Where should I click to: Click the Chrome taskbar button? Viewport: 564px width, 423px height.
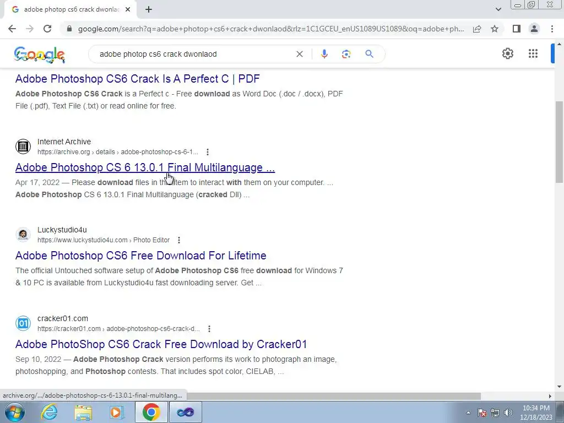pos(151,412)
